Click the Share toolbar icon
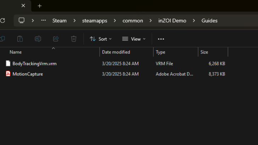Screen dimensions: 258x145 [56, 39]
